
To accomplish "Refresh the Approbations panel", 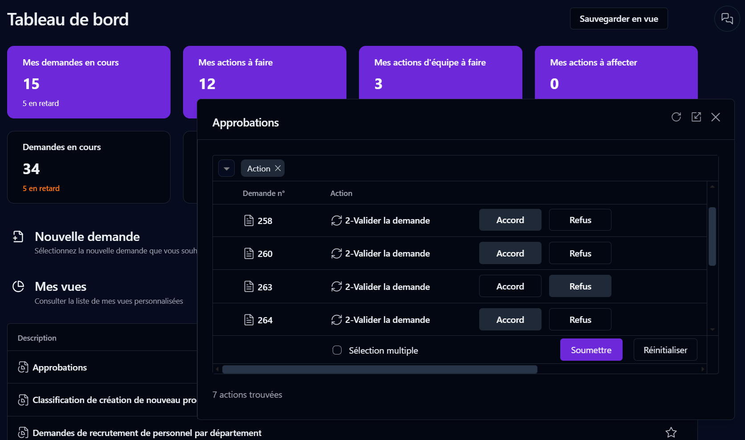I will click(x=676, y=117).
